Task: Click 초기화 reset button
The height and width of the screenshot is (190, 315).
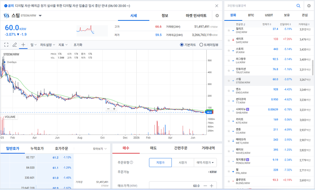Action: click(x=78, y=45)
